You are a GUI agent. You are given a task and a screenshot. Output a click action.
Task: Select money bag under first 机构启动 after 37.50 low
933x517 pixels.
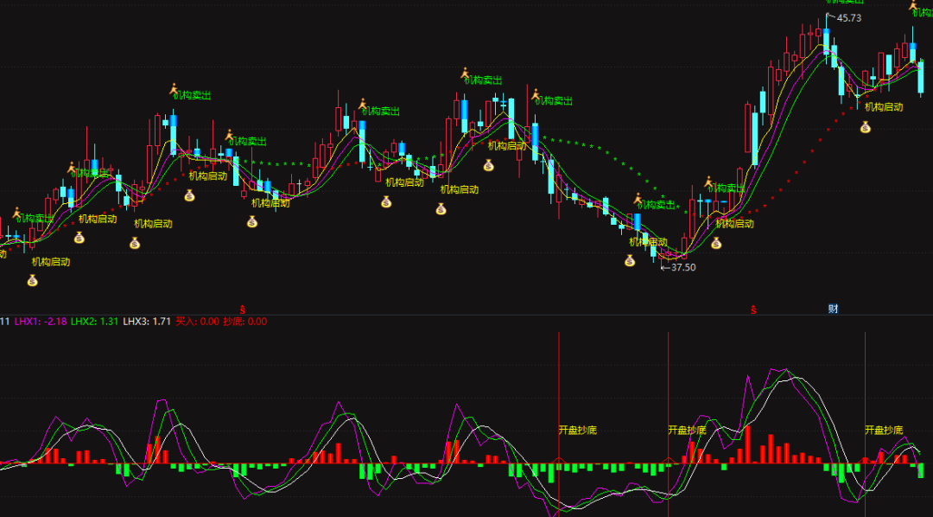tap(716, 243)
